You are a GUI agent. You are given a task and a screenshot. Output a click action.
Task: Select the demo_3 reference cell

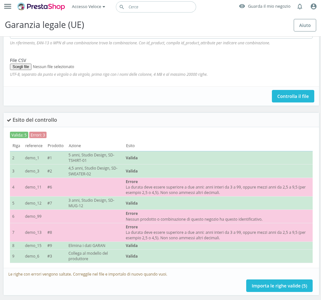32,171
